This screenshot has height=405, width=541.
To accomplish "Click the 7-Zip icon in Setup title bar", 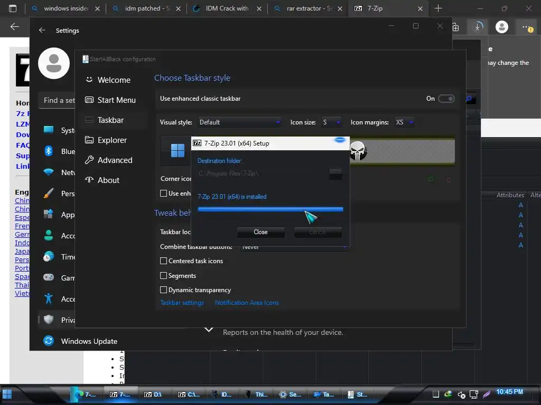I will (197, 143).
